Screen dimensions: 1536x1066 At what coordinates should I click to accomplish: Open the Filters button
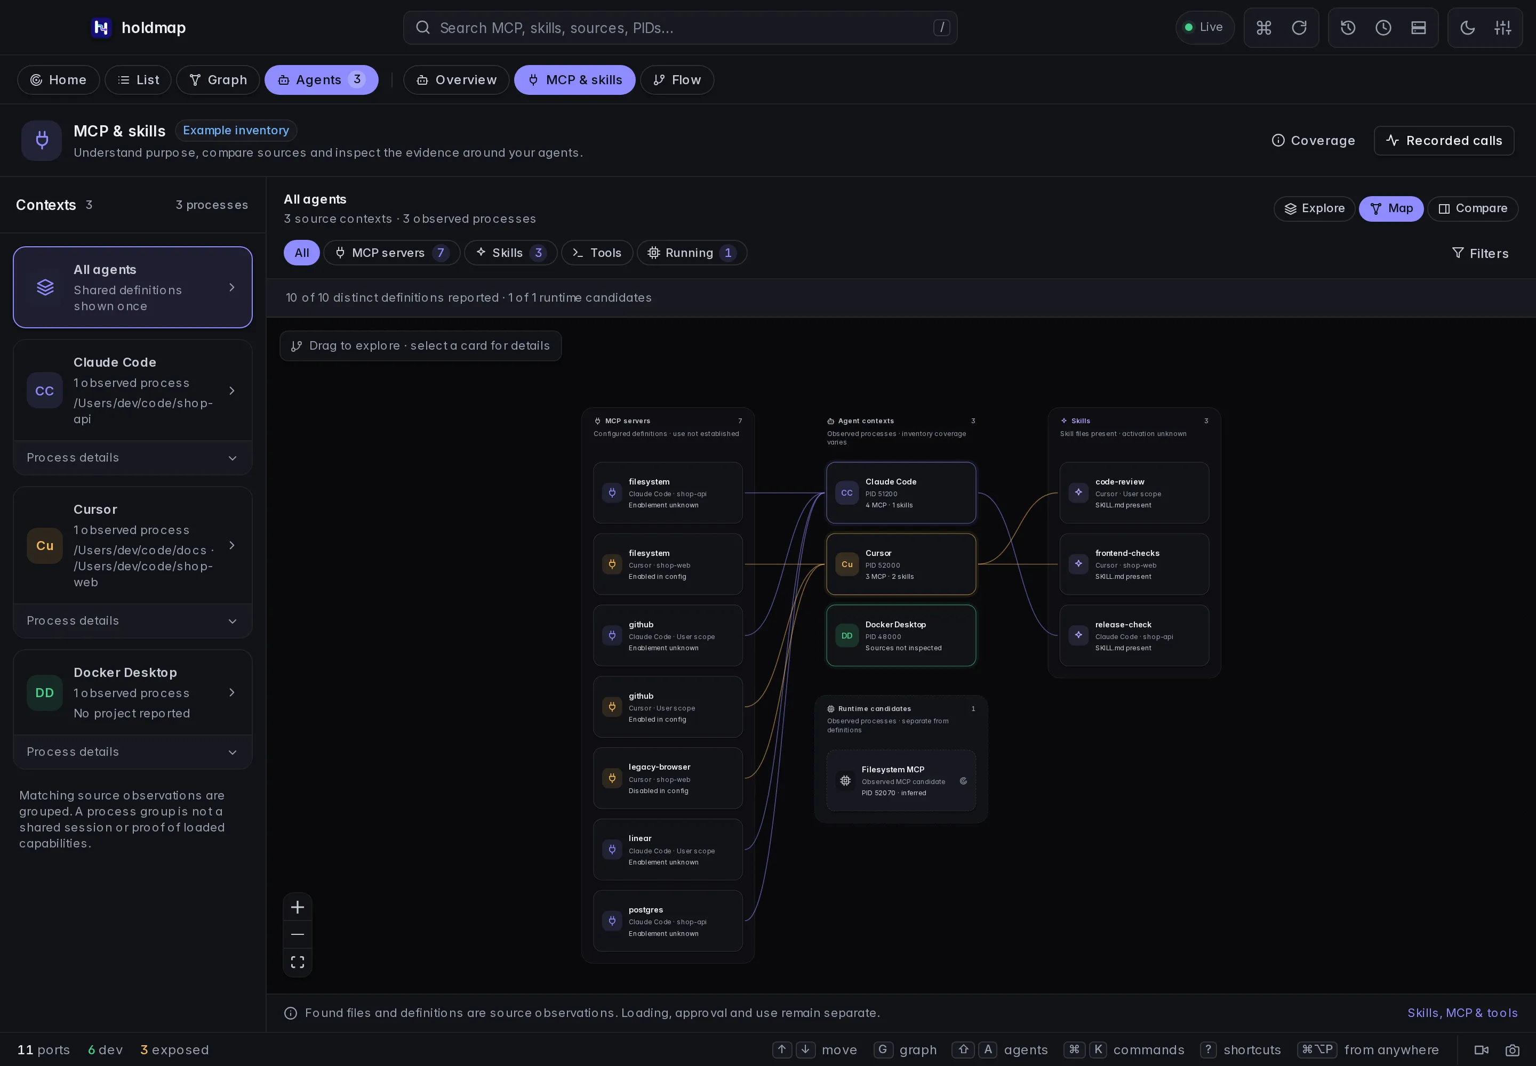pos(1480,253)
